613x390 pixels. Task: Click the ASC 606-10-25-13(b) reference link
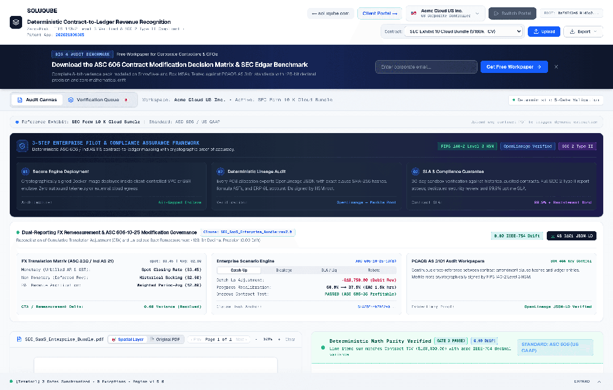tap(376, 261)
